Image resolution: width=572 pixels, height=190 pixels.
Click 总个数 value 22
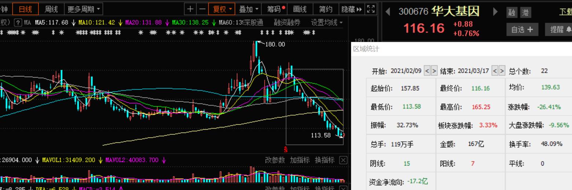click(544, 71)
